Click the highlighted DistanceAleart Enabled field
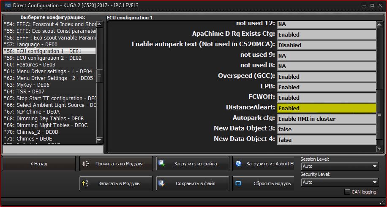The height and width of the screenshot is (207, 387). click(326, 108)
